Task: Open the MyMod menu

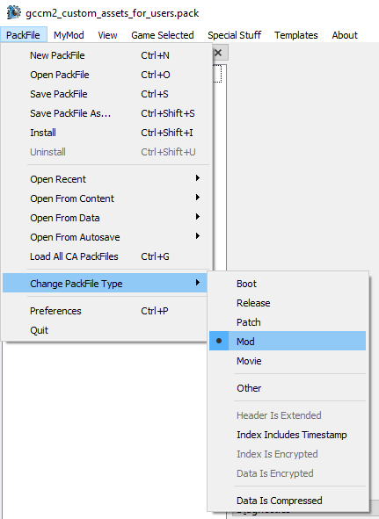Action: pyautogui.click(x=69, y=35)
